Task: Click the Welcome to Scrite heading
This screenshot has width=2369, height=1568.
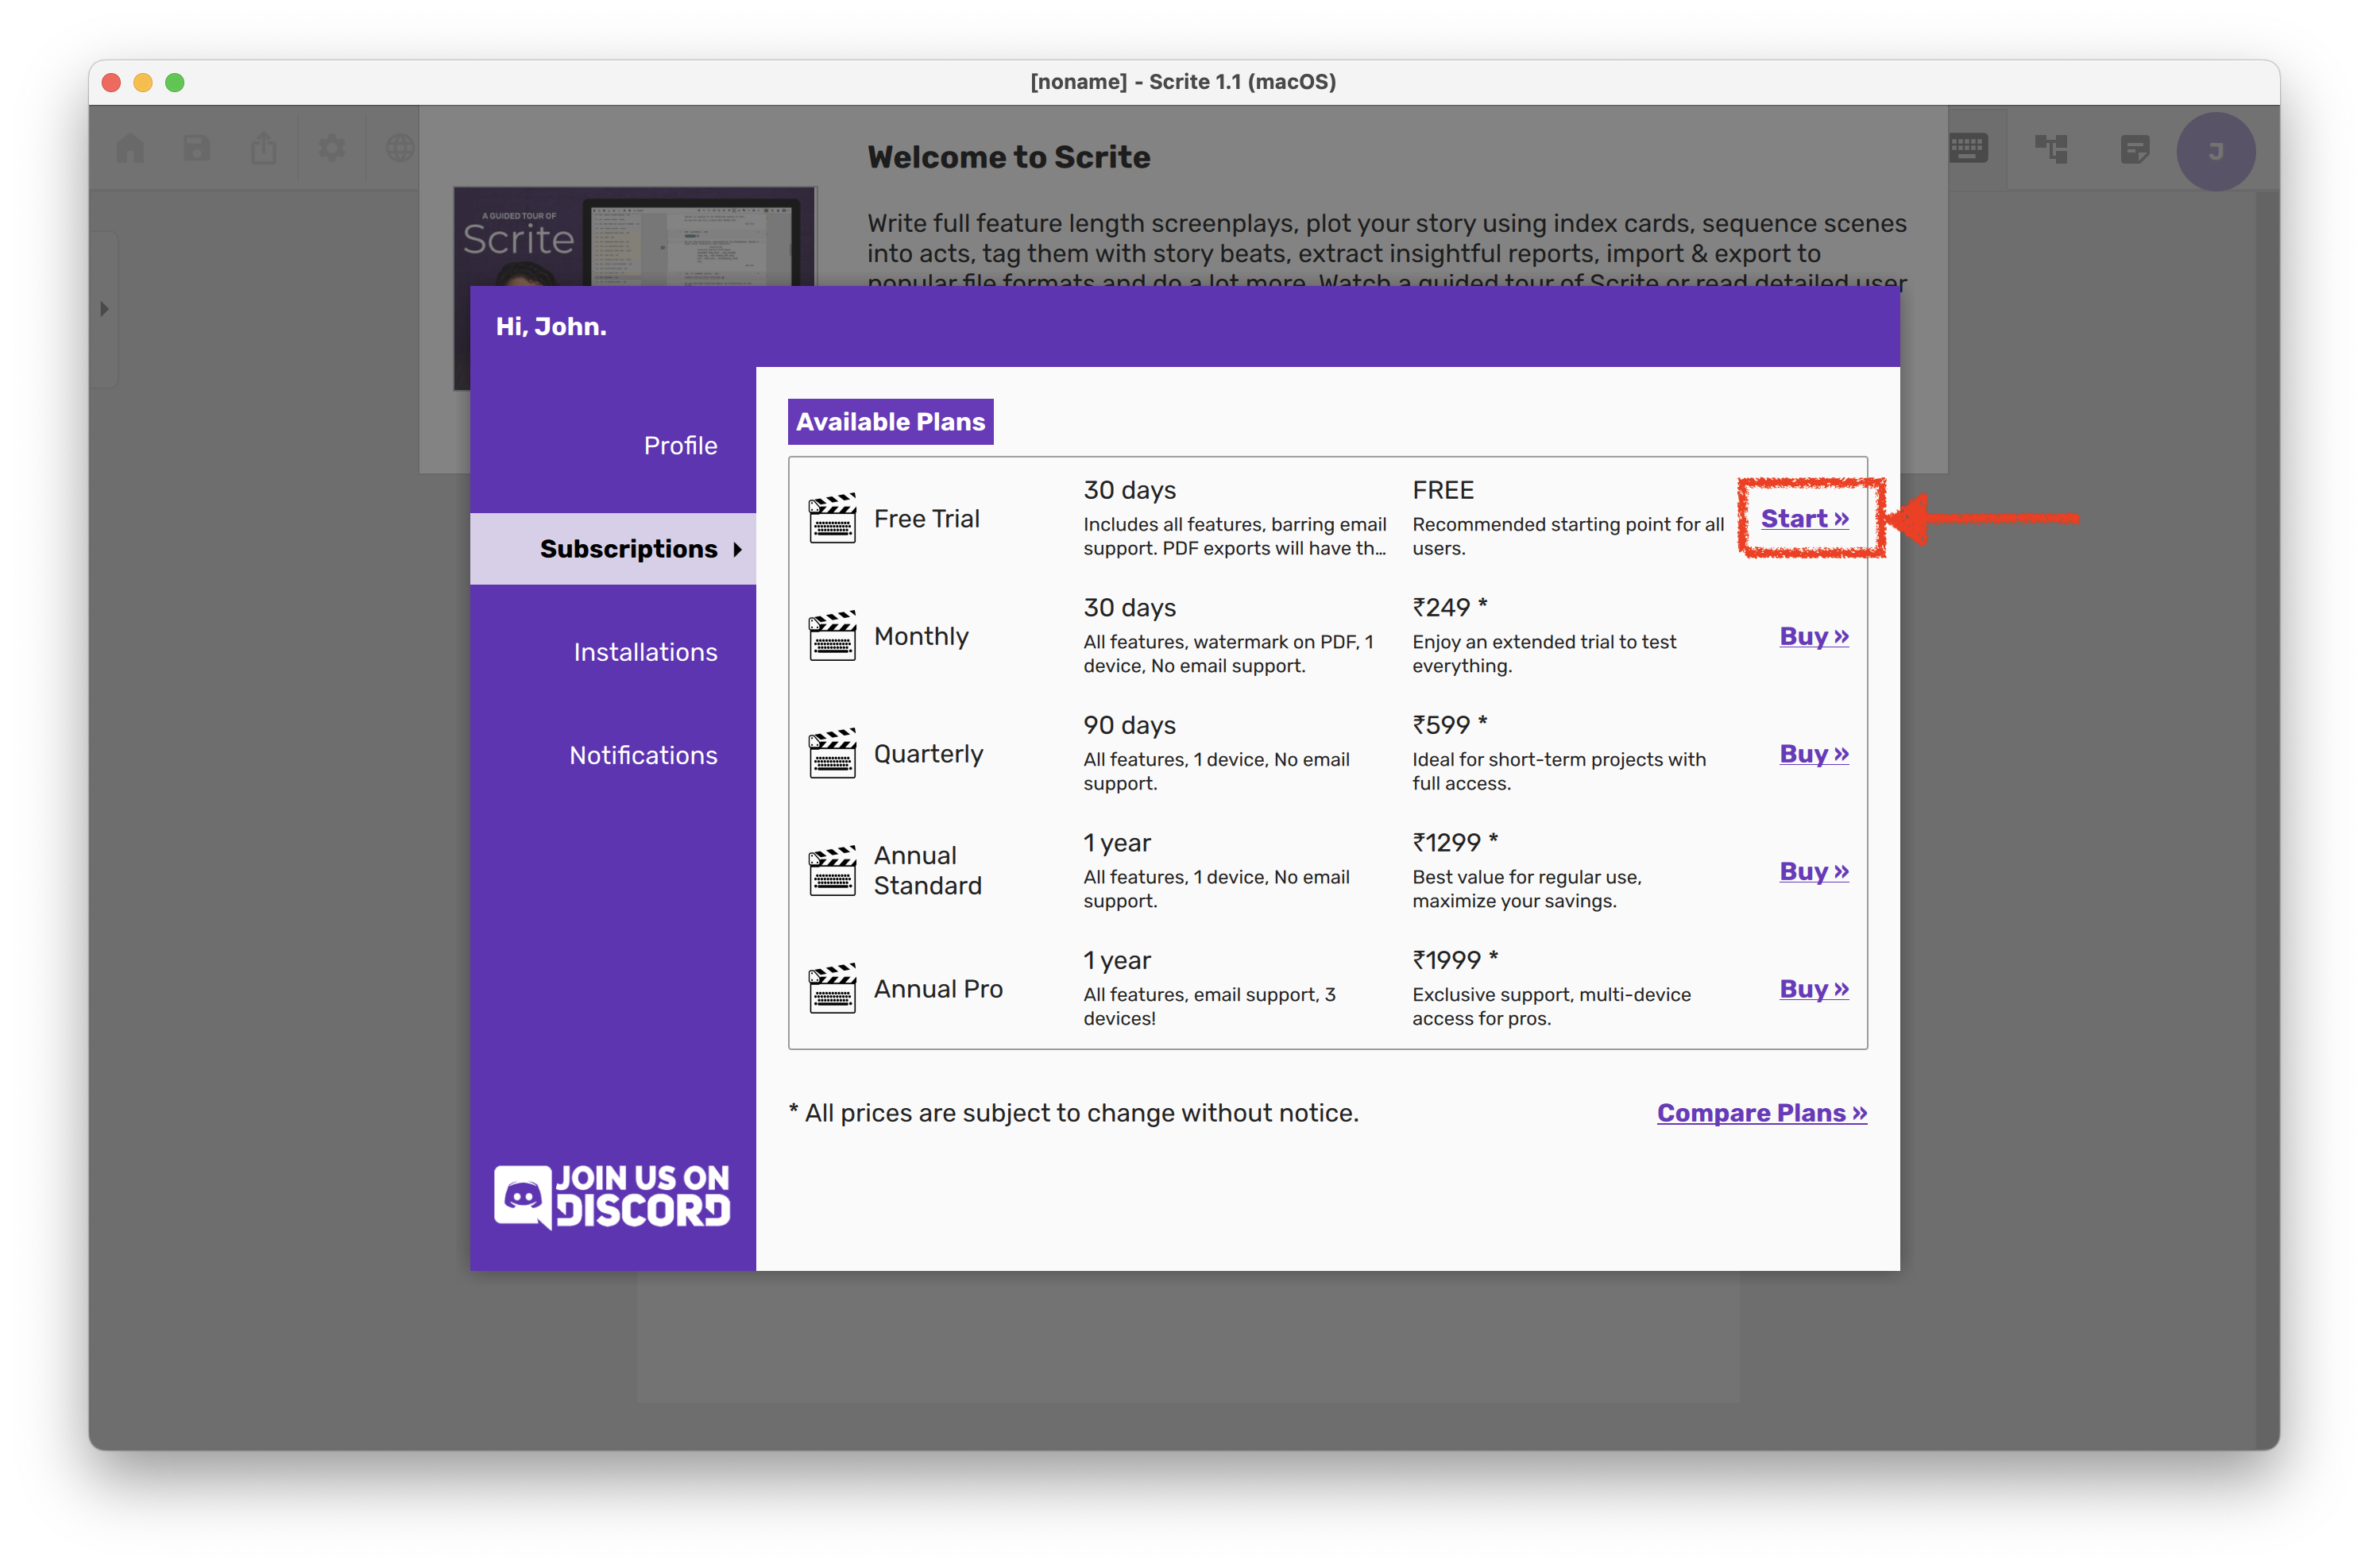Action: pyautogui.click(x=1008, y=157)
